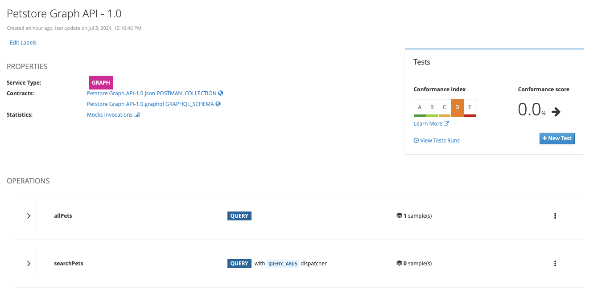Click the layers icon next to searchPets samples
Image resolution: width=598 pixels, height=305 pixels.
tap(399, 264)
